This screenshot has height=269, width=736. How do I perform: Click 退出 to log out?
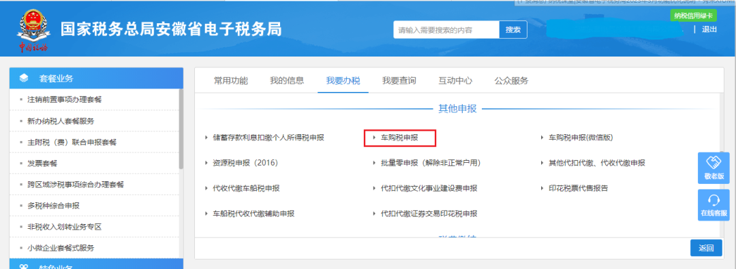709,29
